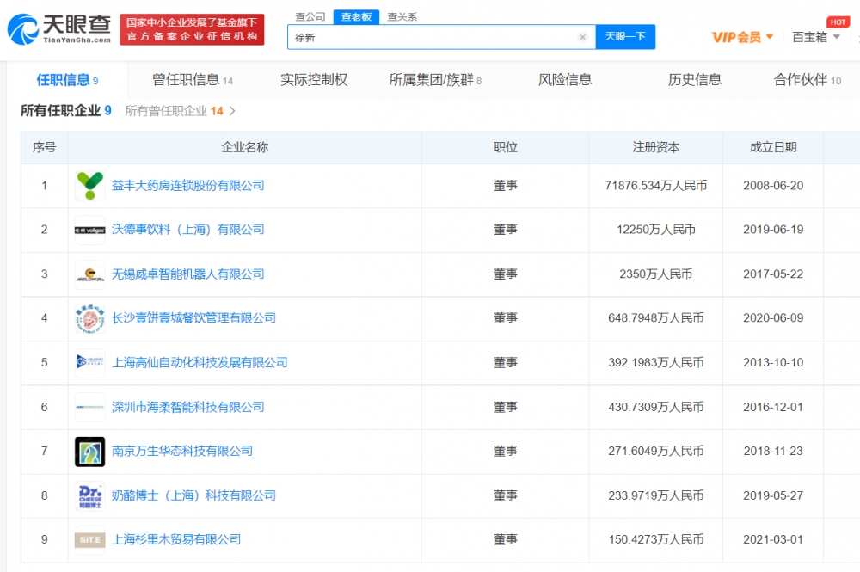Click capital value 430.7309万人民币
This screenshot has width=860, height=572.
656,407
